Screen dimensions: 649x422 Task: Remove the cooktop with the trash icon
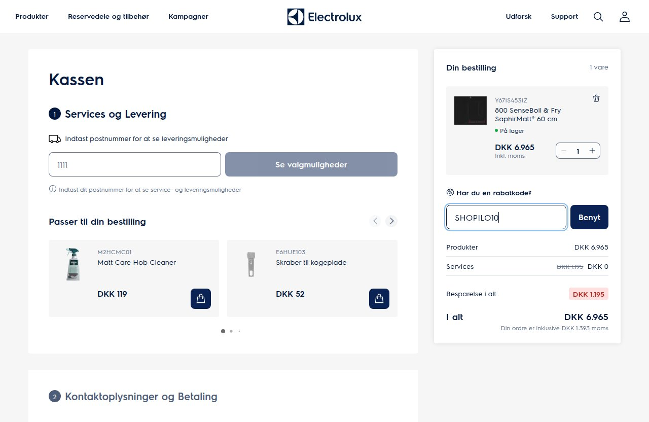coord(596,98)
